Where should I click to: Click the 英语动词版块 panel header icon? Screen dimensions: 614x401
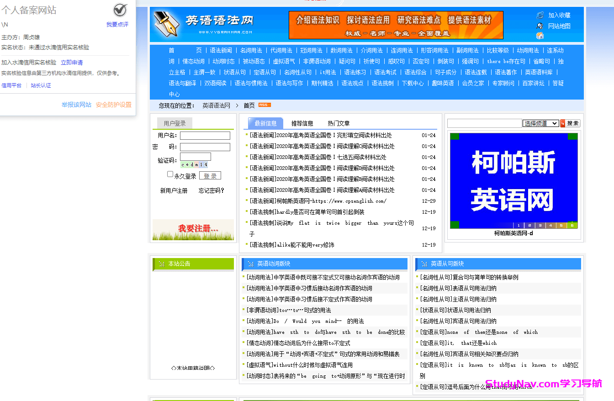pyautogui.click(x=250, y=264)
